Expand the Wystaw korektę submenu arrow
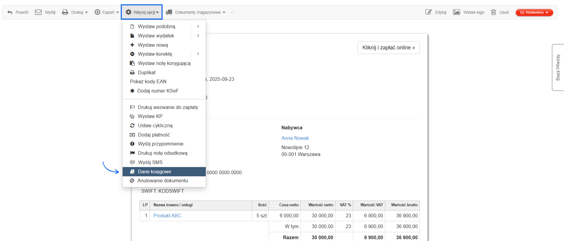The width and height of the screenshot is (564, 241). (x=198, y=54)
